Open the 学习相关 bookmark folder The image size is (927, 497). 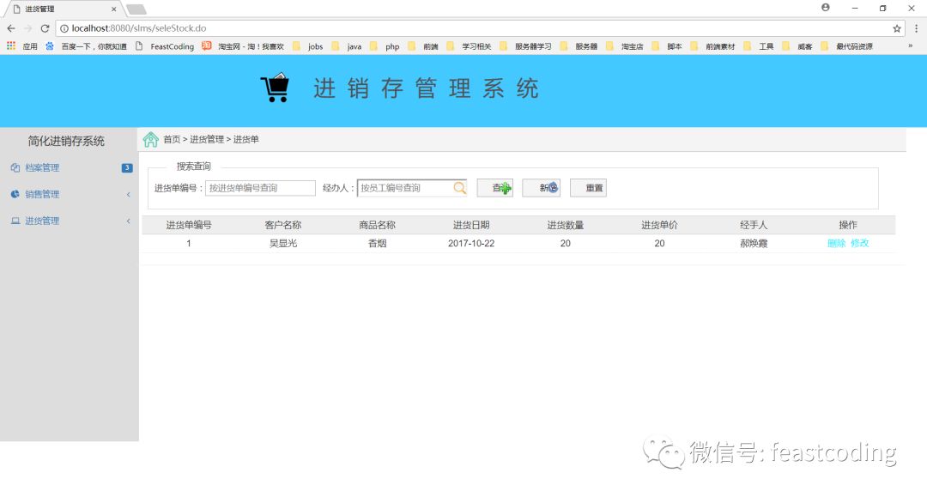[469, 46]
